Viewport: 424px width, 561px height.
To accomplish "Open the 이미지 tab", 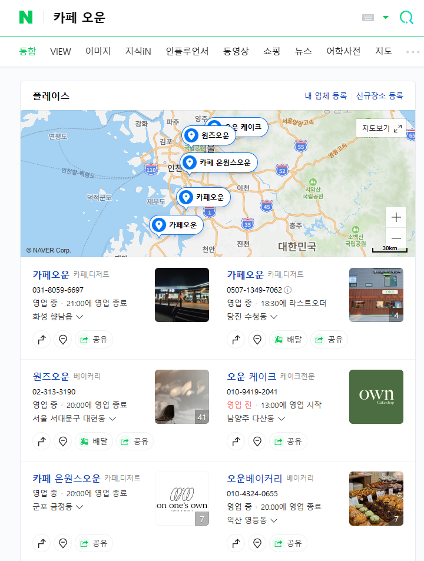I will coord(98,51).
